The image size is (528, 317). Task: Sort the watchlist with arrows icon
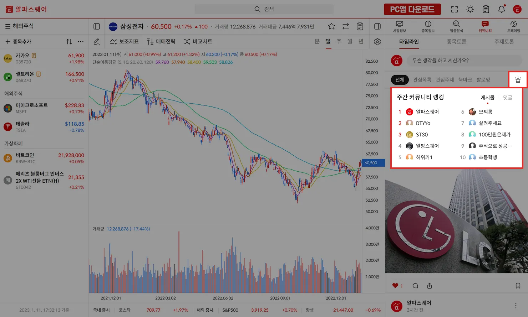pos(69,42)
